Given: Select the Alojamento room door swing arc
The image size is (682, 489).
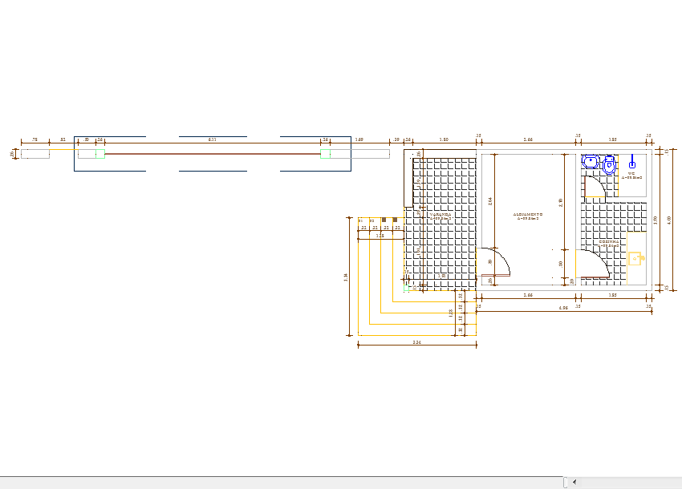Looking at the screenshot, I should [503, 257].
